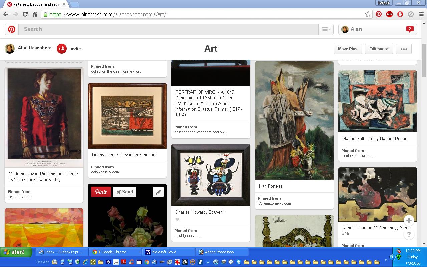Switch to Microsoft Word taskbar item

tap(169, 252)
